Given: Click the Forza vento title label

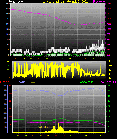Looking at the screenshot, I should tap(16, 2).
